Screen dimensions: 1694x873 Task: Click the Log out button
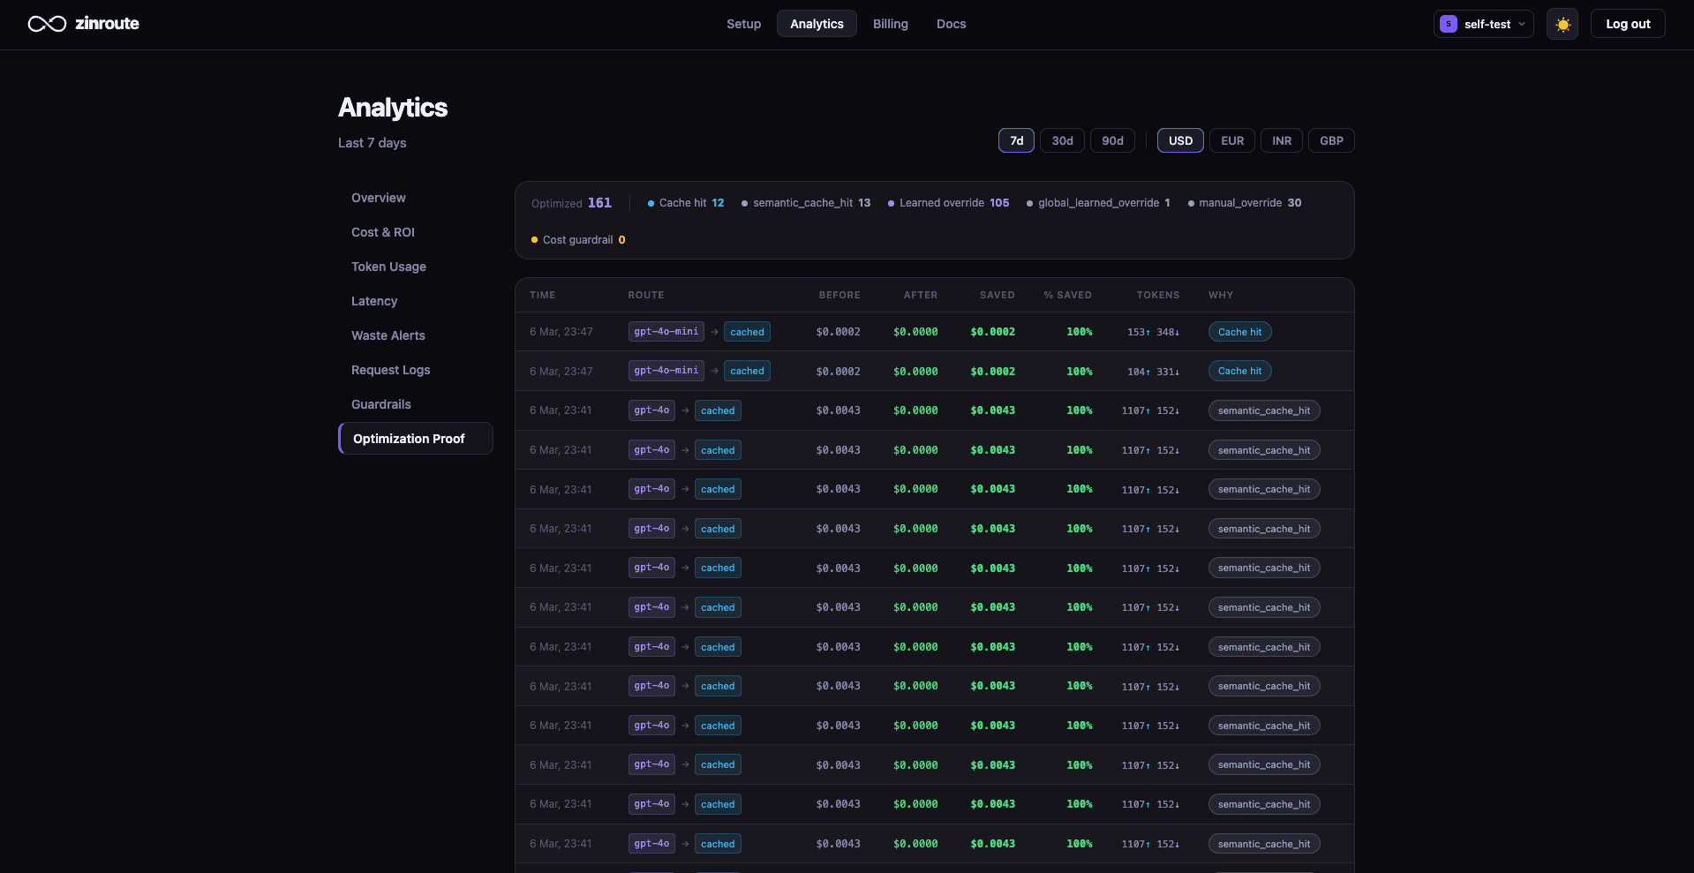coord(1627,24)
